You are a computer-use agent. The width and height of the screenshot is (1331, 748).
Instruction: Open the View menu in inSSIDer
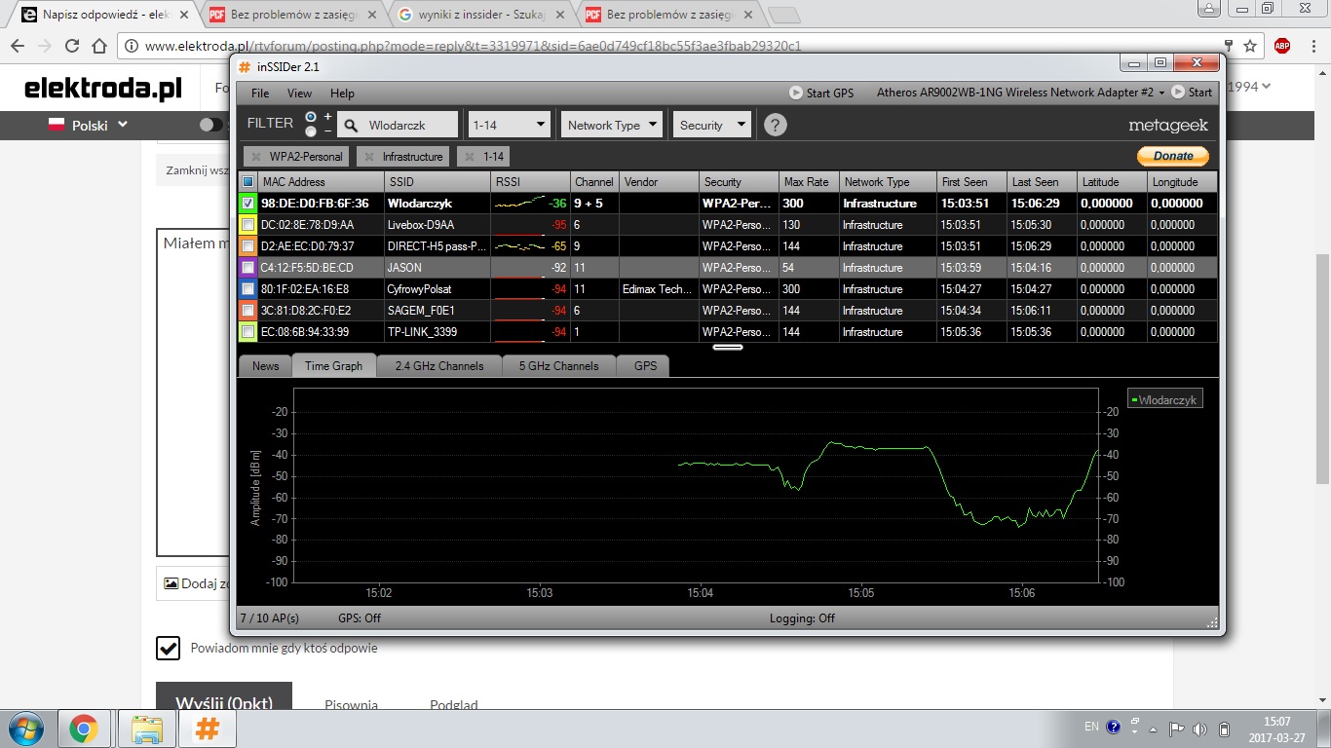point(300,93)
